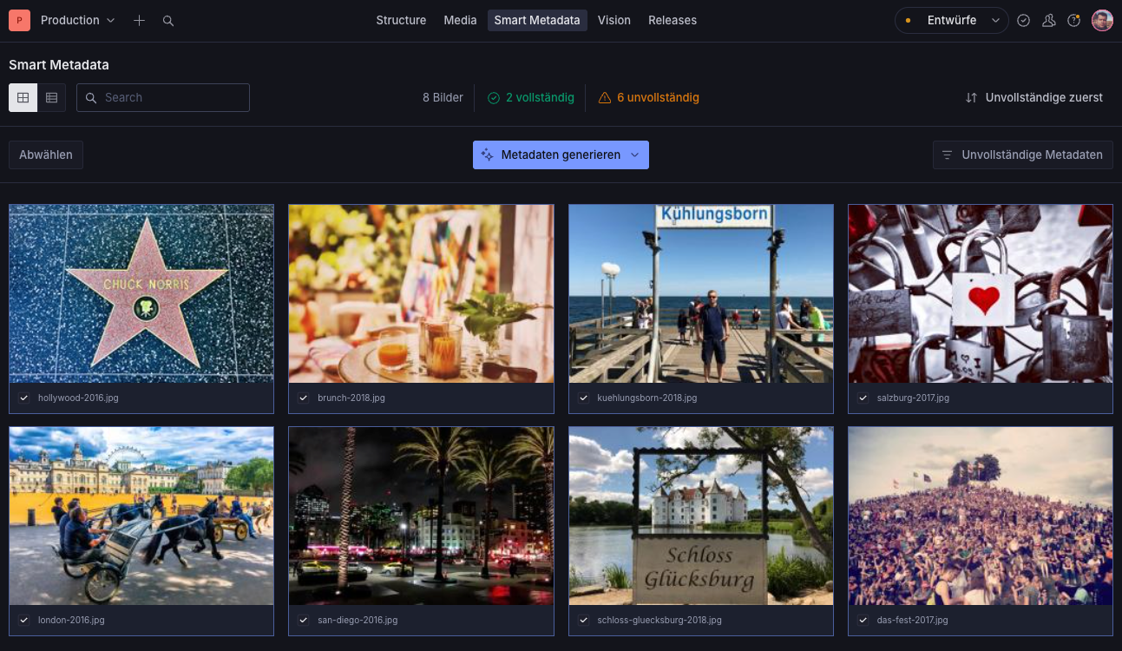Click the plus icon in the top bar
Screen dimensions: 1122x651
click(139, 20)
